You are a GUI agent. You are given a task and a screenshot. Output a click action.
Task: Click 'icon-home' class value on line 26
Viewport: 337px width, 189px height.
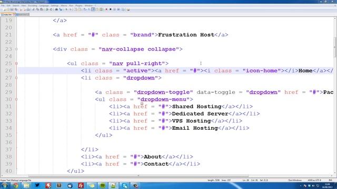click(x=262, y=71)
